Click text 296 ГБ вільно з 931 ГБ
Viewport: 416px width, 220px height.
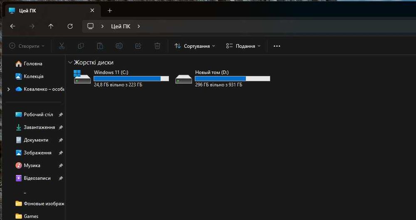[x=219, y=85]
